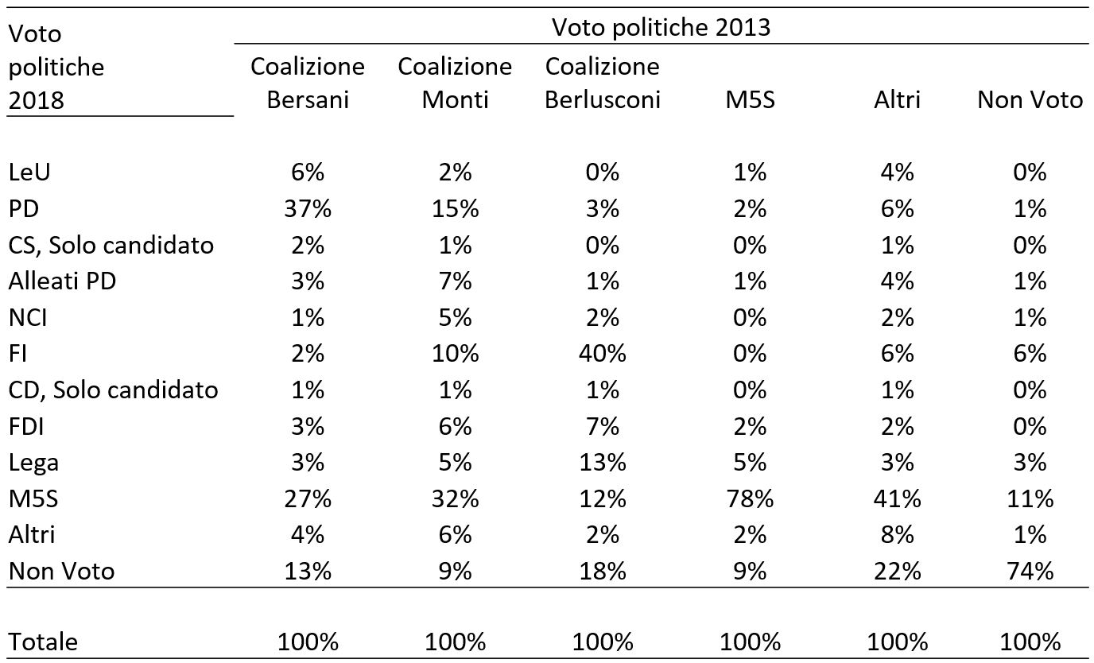Select the 40% cell in FI row
The image size is (1094, 663).
click(603, 354)
